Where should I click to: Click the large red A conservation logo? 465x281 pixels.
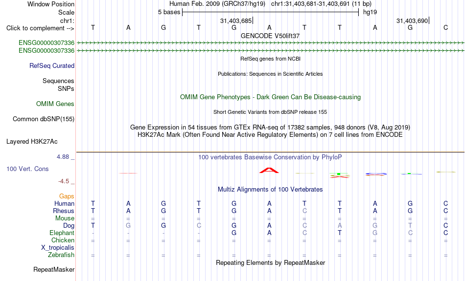click(x=269, y=170)
